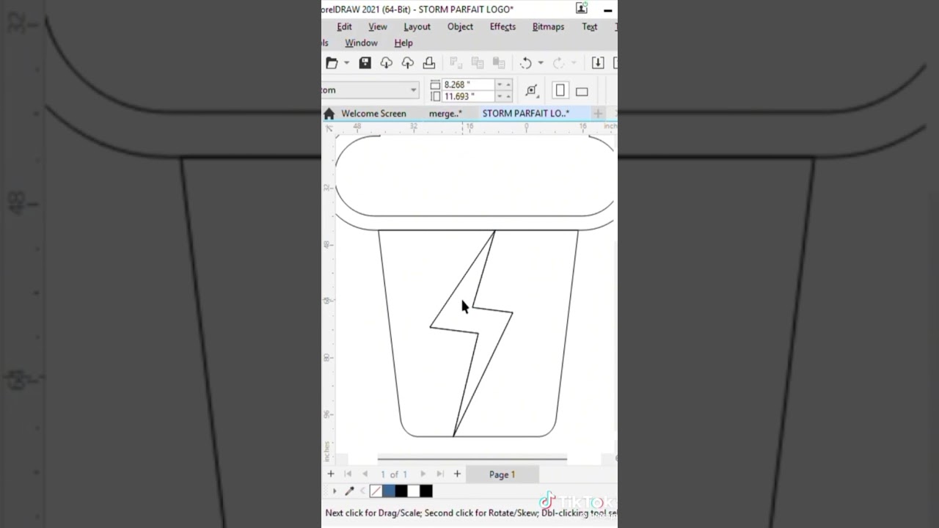Click the add page plus after last-page arrow
Viewport: 939px width, 528px height.
(x=457, y=474)
